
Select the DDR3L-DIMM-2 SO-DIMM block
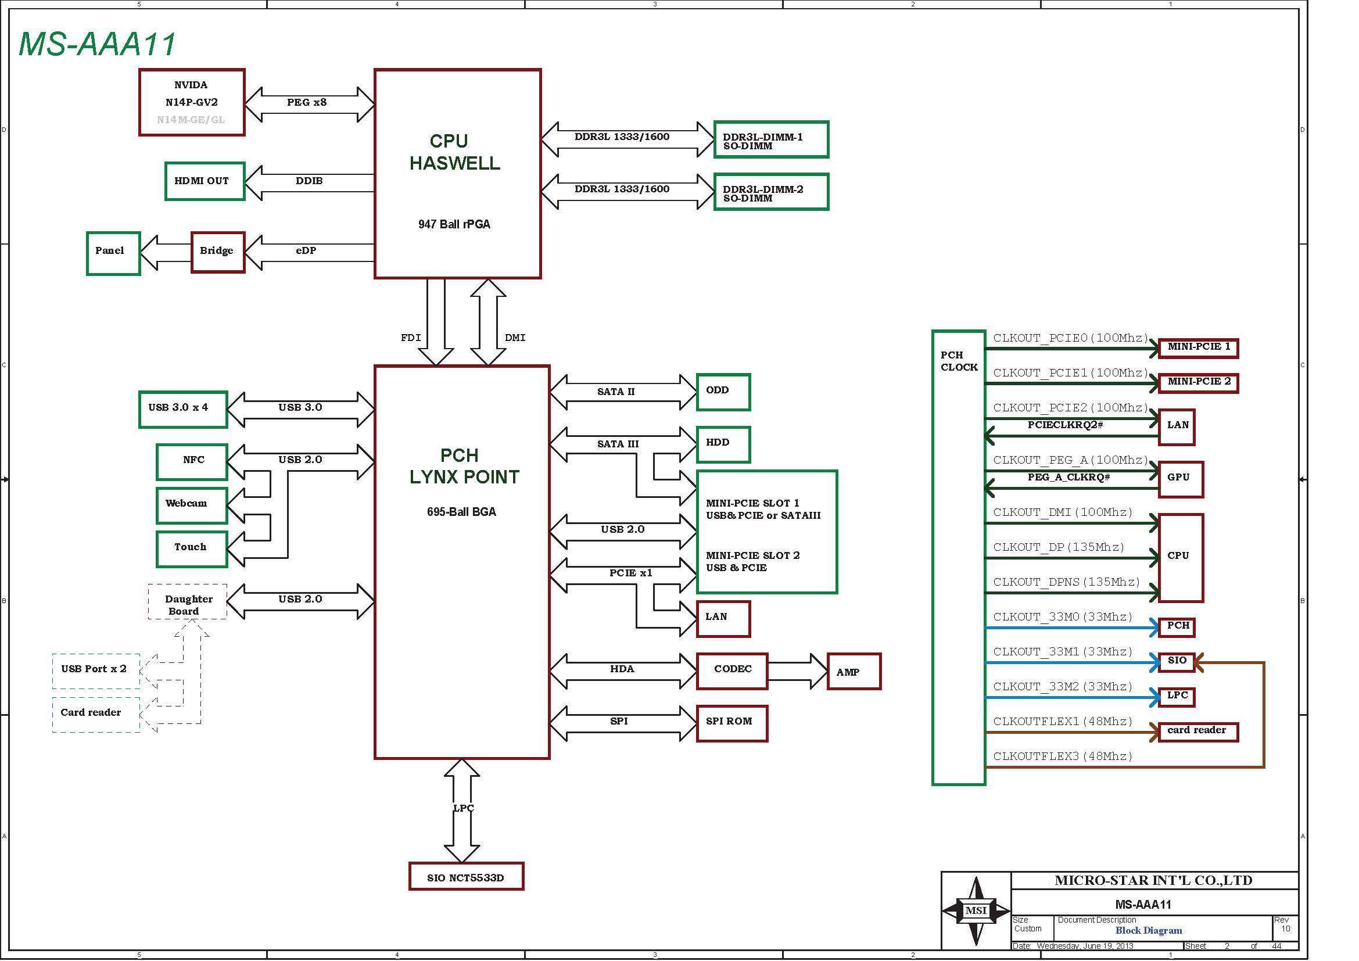click(x=771, y=192)
